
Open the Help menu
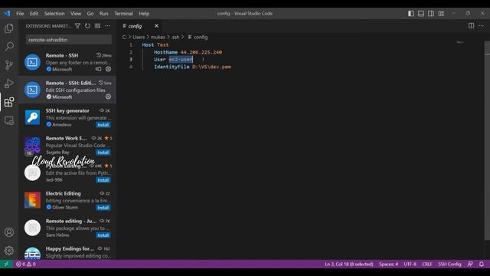tap(144, 14)
